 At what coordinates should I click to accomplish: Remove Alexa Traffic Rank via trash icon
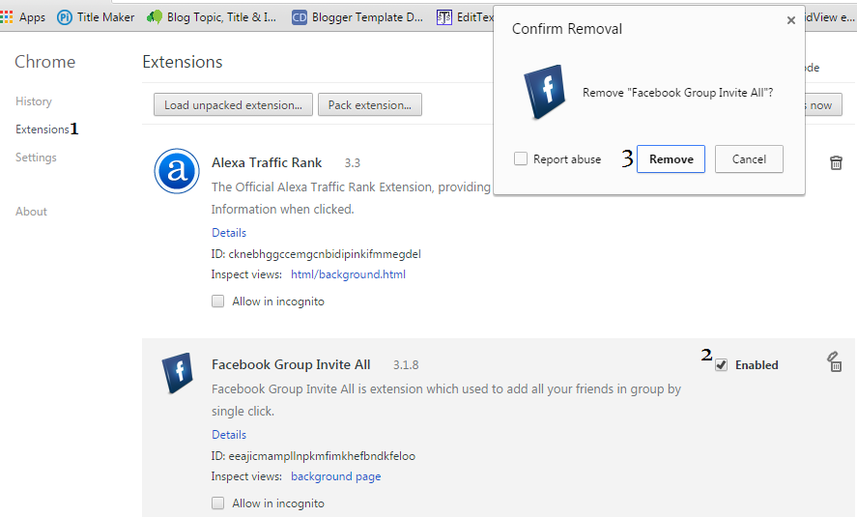coord(836,163)
